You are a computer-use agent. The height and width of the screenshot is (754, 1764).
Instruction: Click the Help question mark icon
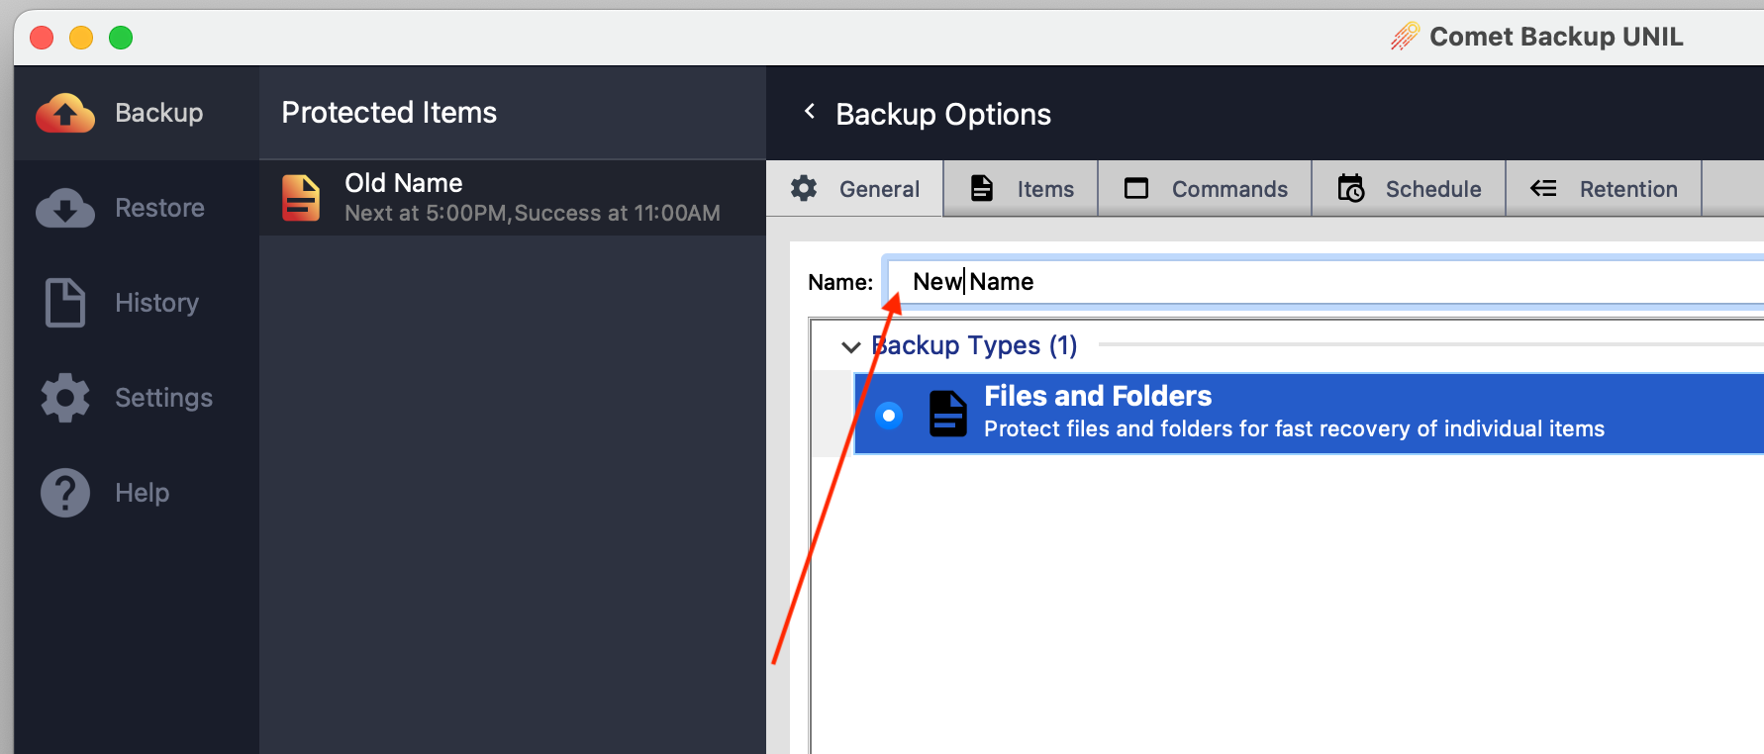pyautogui.click(x=65, y=493)
